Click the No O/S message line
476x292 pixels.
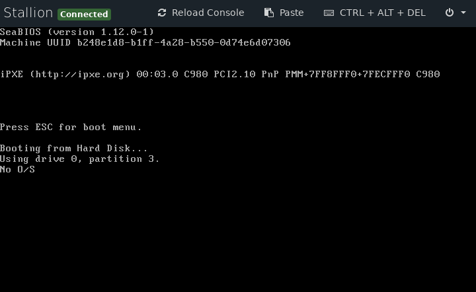tap(17, 169)
